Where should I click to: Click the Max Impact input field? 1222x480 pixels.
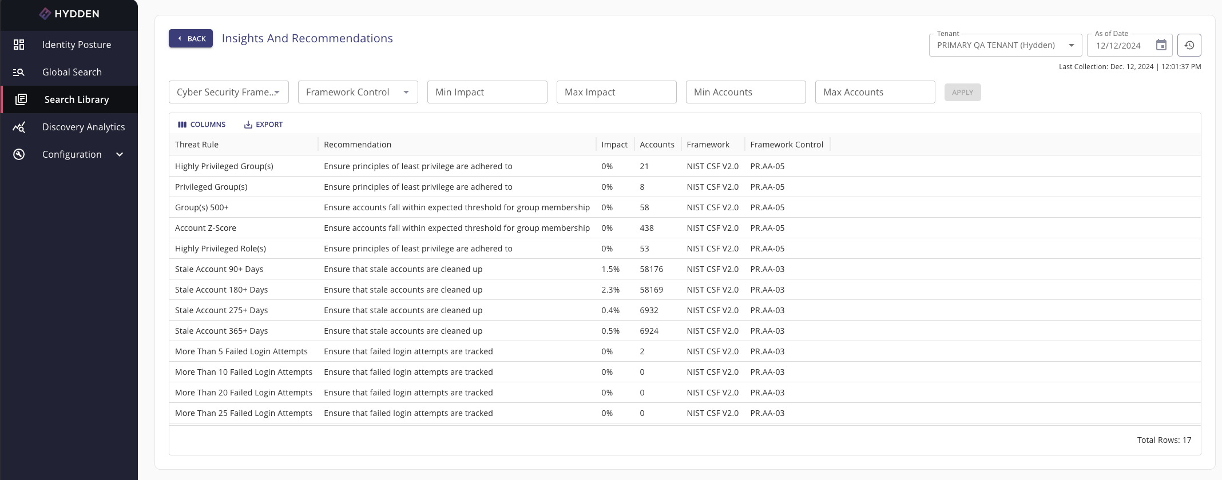617,92
